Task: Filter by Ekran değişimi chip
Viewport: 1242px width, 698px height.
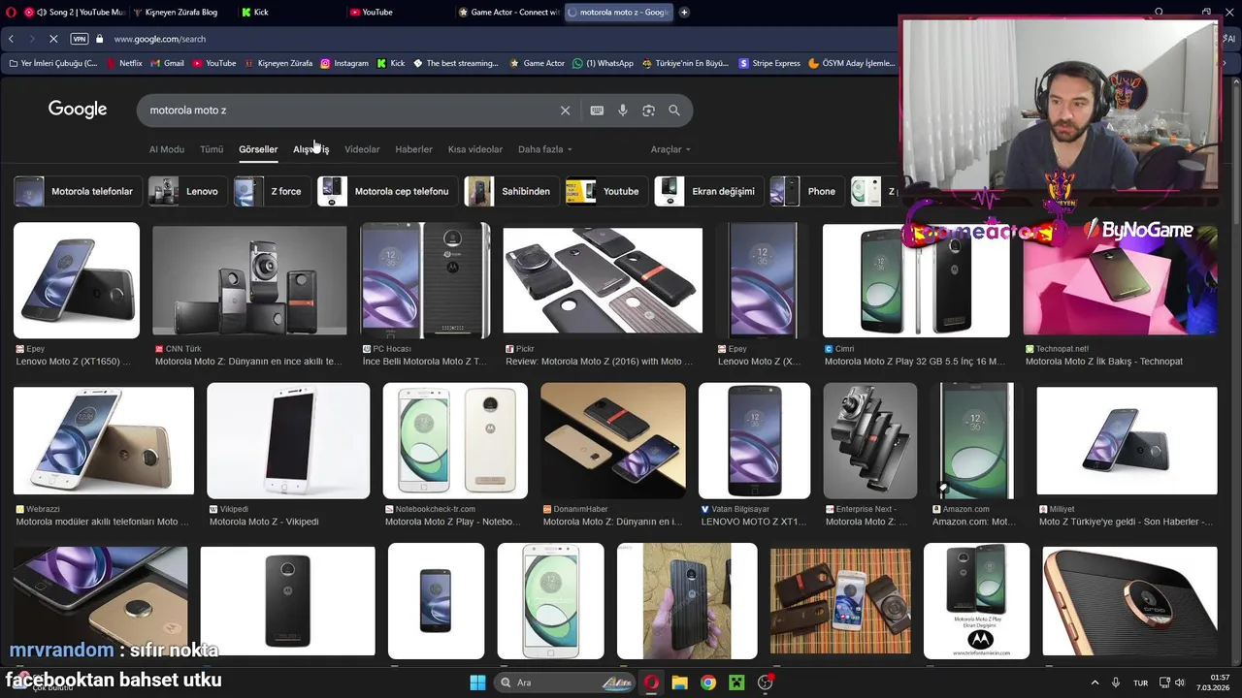Action: (707, 191)
